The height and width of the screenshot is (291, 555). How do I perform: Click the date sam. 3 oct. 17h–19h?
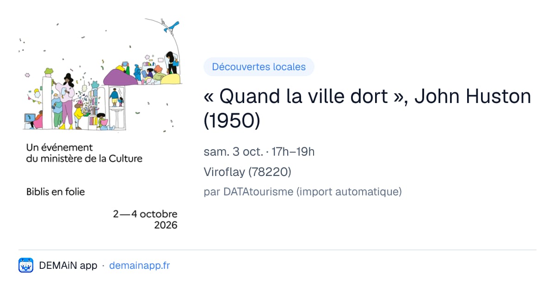pos(259,152)
